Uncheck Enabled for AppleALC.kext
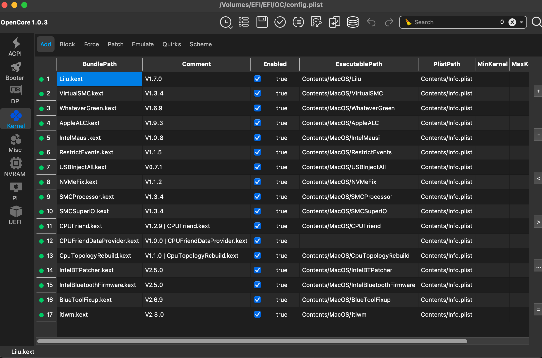This screenshot has height=358, width=542. pos(257,123)
